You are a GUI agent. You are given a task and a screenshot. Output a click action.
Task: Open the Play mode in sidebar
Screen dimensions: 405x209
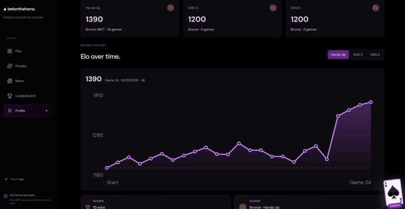pos(27,51)
